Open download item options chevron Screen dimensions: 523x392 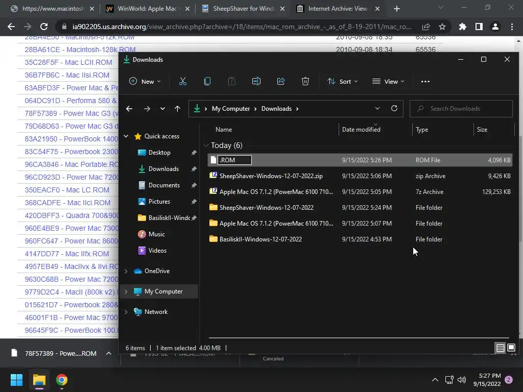coord(109,353)
